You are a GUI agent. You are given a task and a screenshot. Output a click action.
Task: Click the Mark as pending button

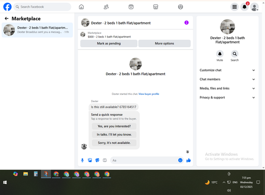click(109, 43)
